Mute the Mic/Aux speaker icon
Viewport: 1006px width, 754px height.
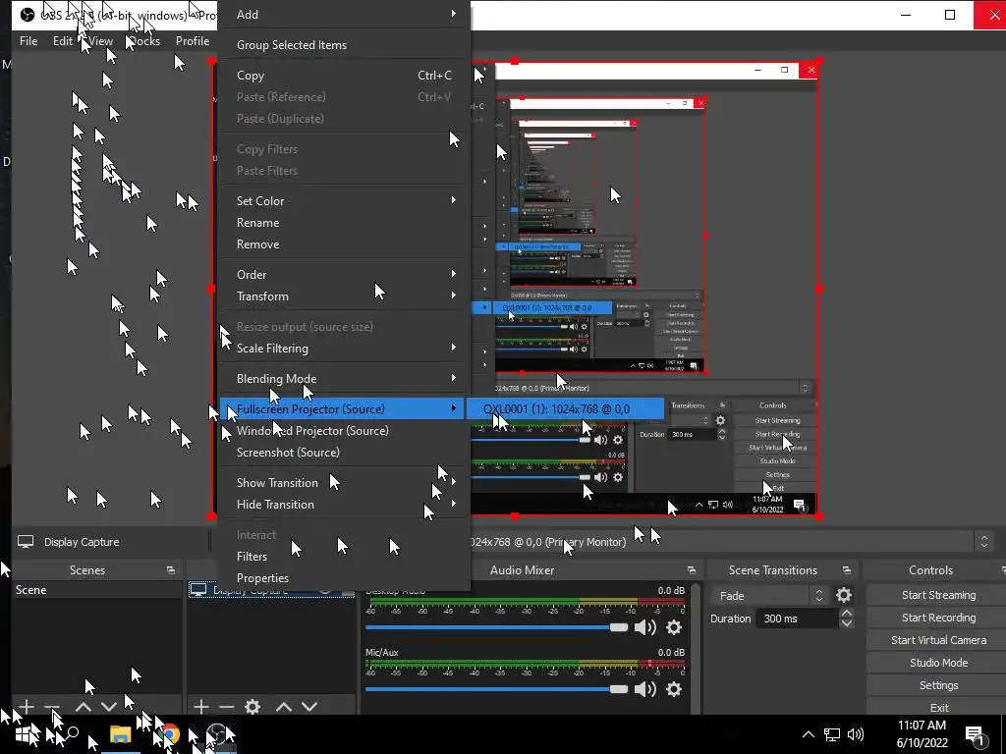click(644, 688)
